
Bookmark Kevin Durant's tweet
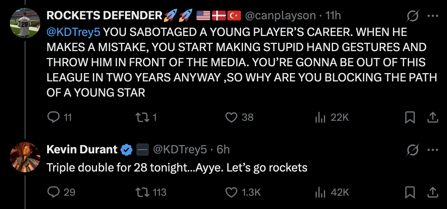point(410,192)
